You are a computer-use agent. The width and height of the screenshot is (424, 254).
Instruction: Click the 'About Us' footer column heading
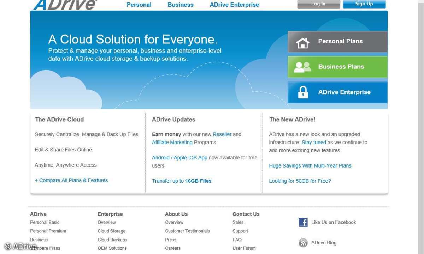click(176, 214)
